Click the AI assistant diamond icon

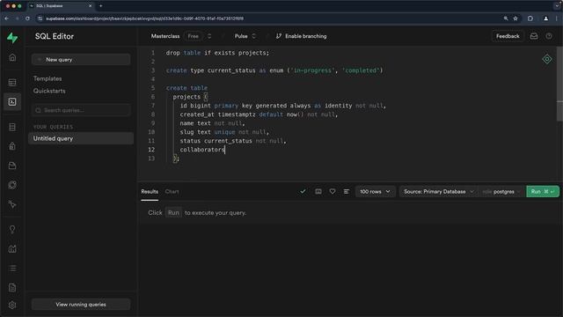pyautogui.click(x=547, y=59)
